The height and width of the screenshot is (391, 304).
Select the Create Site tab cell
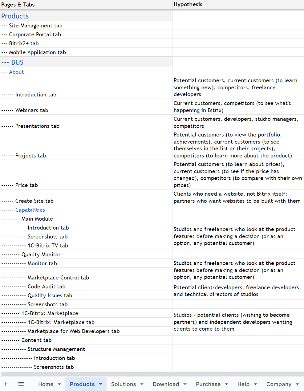86,198
